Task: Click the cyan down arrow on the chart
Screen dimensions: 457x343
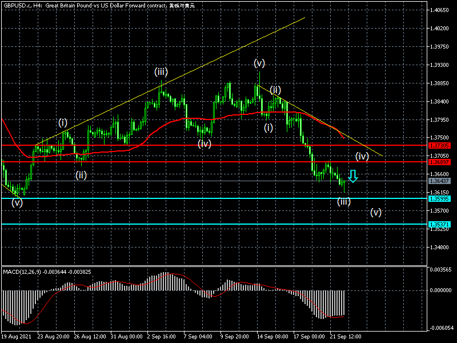Action: tap(353, 176)
